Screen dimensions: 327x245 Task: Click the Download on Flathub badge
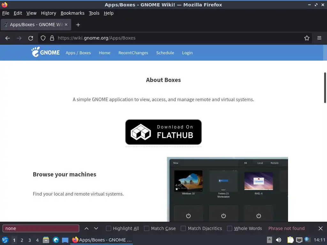coord(163,132)
